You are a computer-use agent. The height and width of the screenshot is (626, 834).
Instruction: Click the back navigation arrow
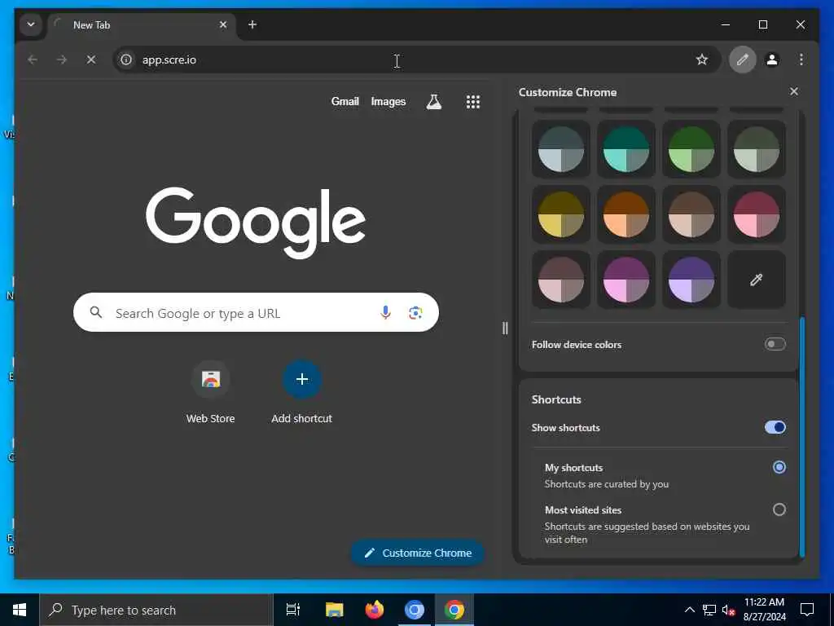(33, 60)
